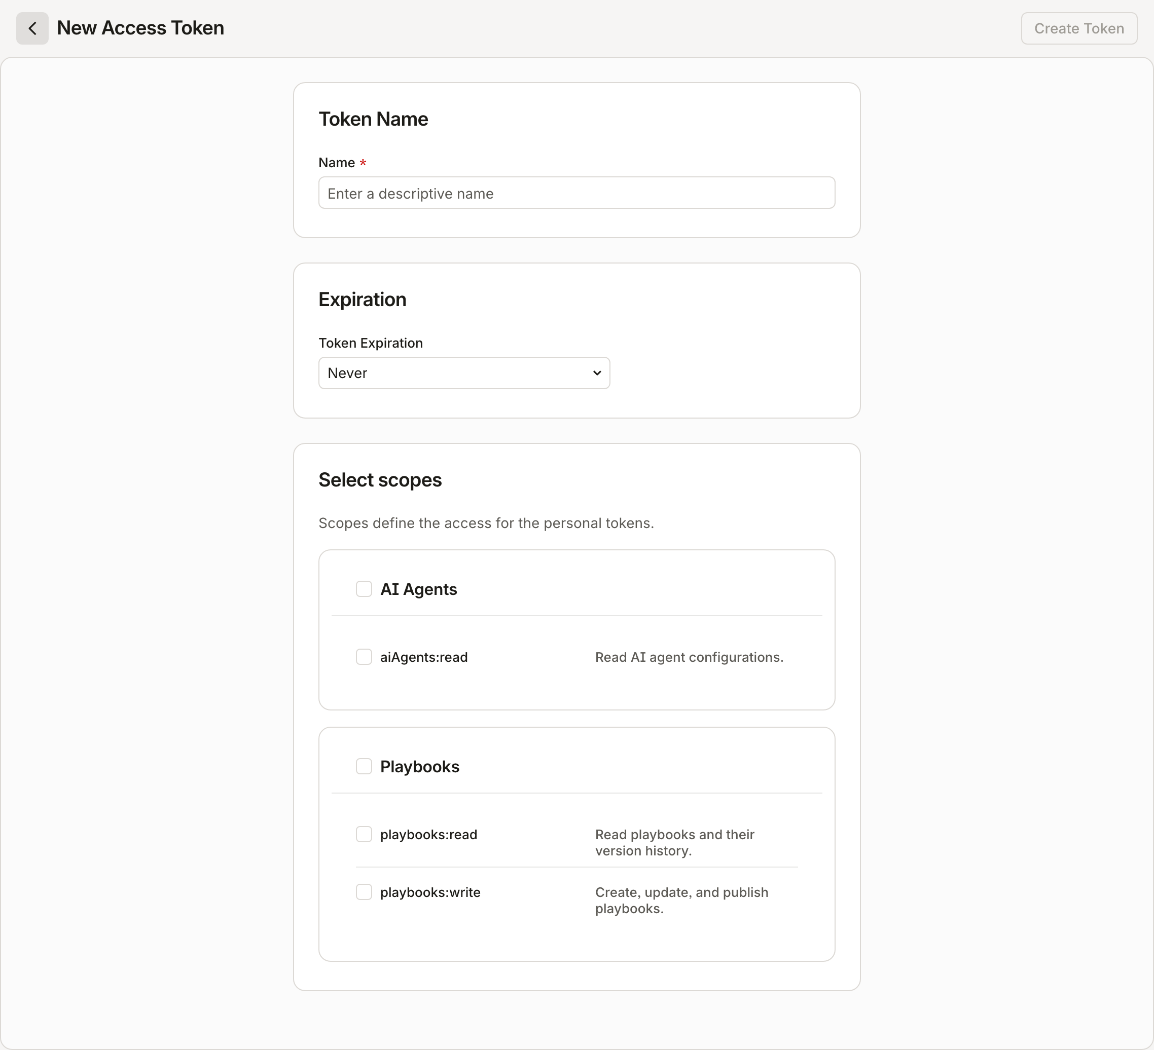This screenshot has height=1050, width=1154.
Task: Click the 'Read playbooks and their version history.' text
Action: pyautogui.click(x=675, y=842)
